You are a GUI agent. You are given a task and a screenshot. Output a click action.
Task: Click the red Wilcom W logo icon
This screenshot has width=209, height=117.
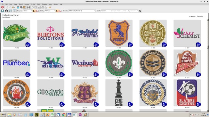(x=3, y=7)
